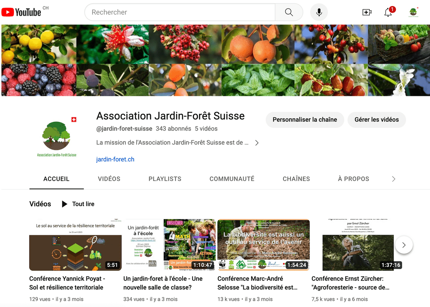The width and height of the screenshot is (430, 307).
Task: Open Conférence Ernst Zürcher video title
Action: 350,283
